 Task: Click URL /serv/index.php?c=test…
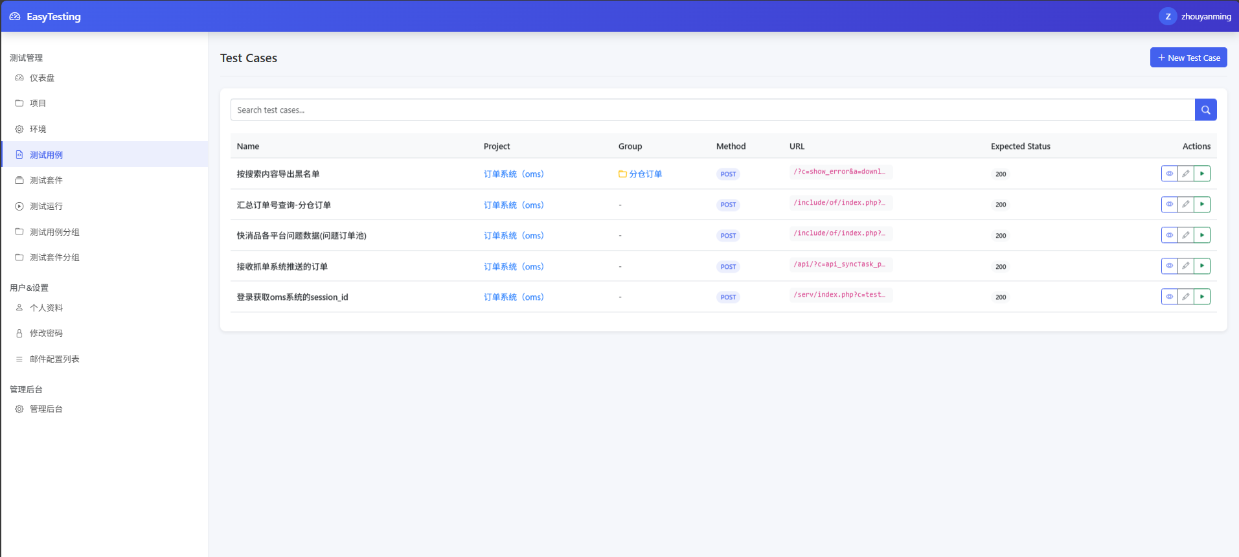[840, 295]
